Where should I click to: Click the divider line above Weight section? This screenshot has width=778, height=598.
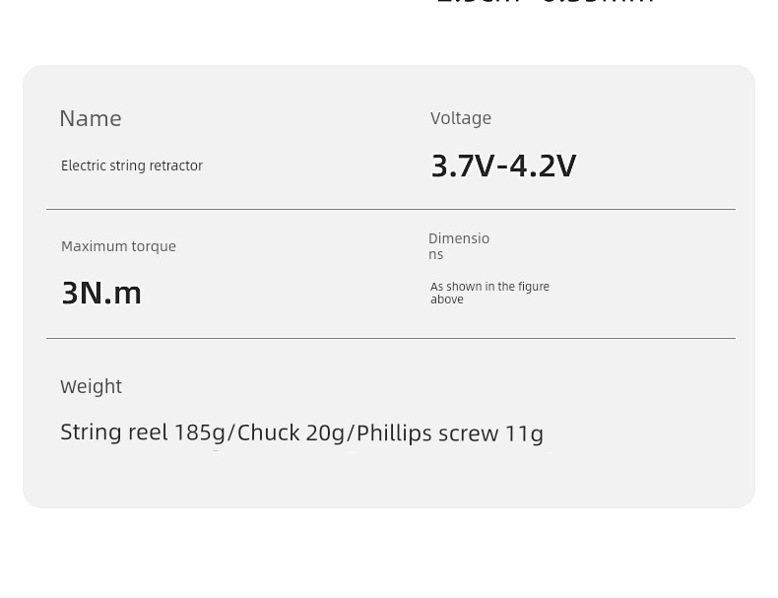[x=391, y=339]
